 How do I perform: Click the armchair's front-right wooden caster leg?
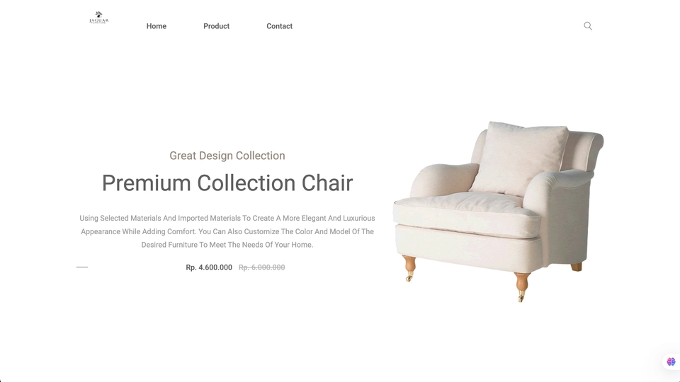pyautogui.click(x=522, y=286)
